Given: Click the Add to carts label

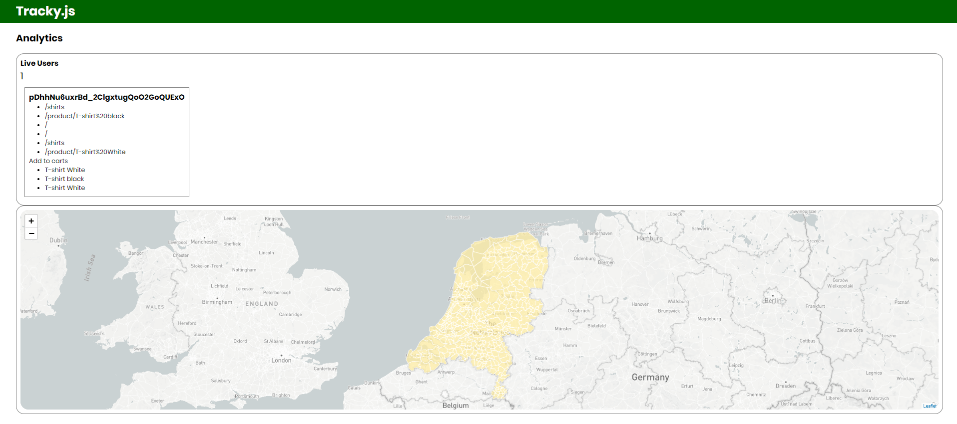Looking at the screenshot, I should pyautogui.click(x=48, y=161).
